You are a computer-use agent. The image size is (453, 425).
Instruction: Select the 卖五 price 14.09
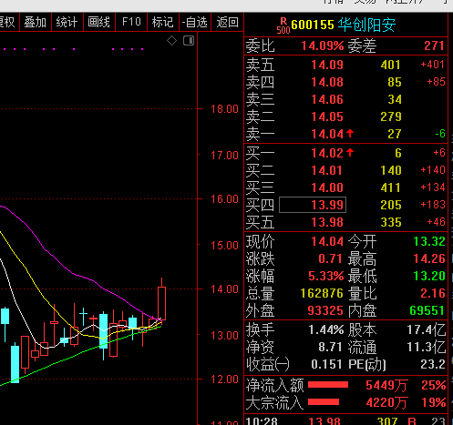327,65
